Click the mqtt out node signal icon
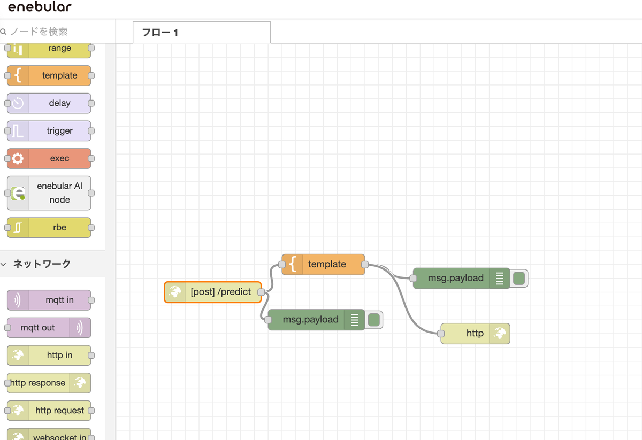642x440 pixels. (80, 328)
